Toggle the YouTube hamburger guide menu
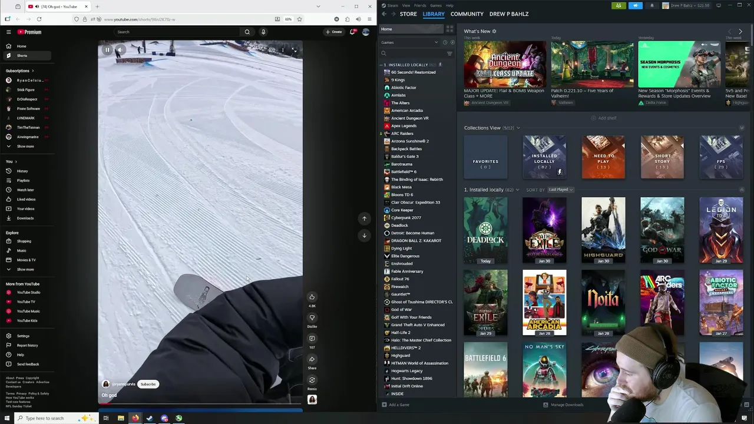The image size is (754, 424). 8,32
